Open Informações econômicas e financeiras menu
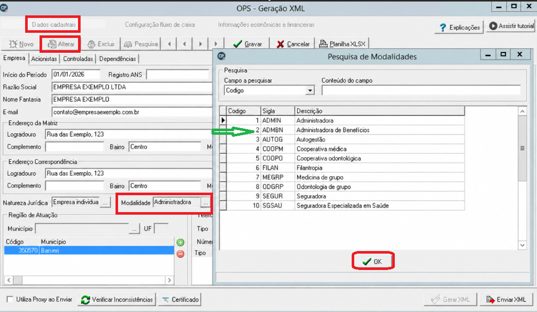 pyautogui.click(x=266, y=25)
